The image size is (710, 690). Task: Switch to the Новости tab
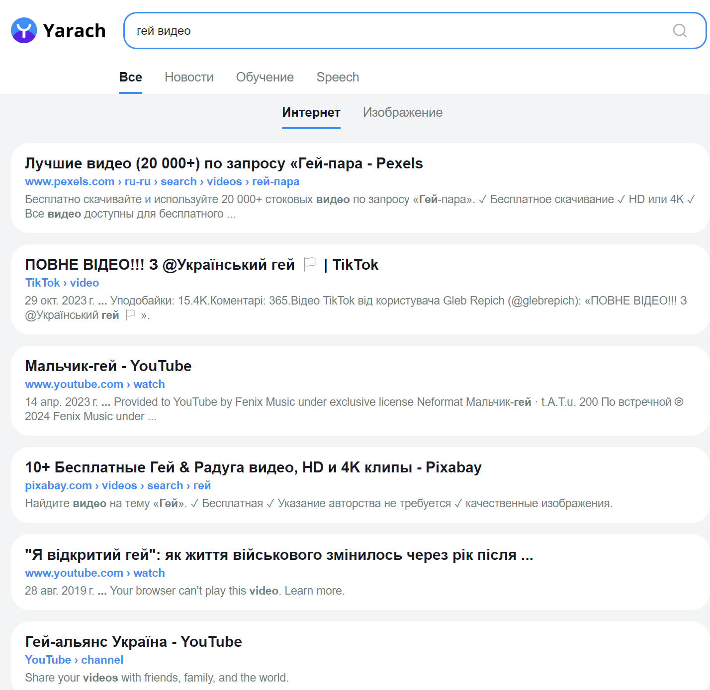[x=189, y=77]
